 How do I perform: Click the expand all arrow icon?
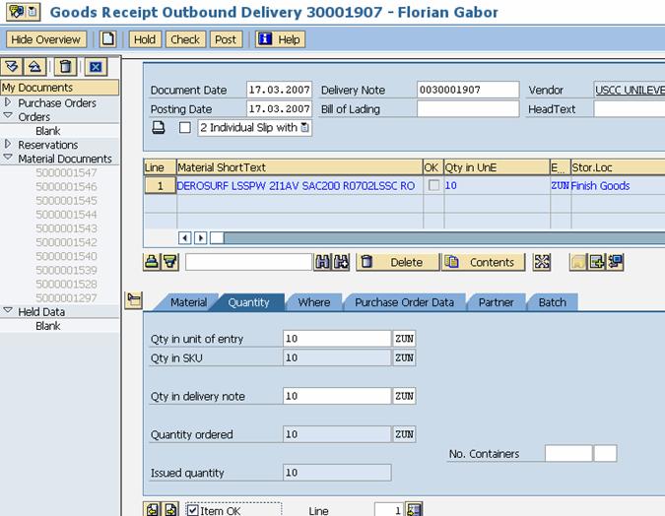click(13, 67)
